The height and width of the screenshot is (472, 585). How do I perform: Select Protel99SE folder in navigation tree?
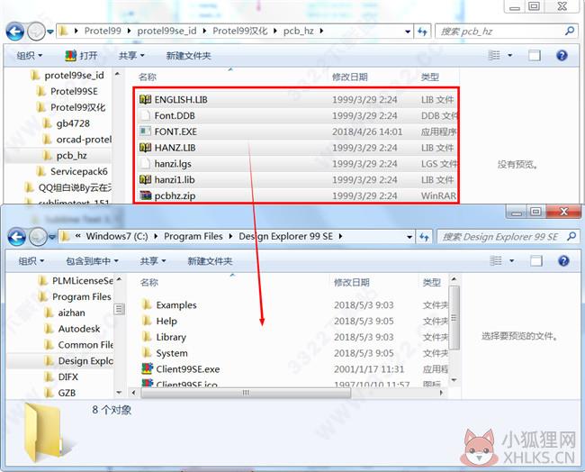click(x=68, y=91)
